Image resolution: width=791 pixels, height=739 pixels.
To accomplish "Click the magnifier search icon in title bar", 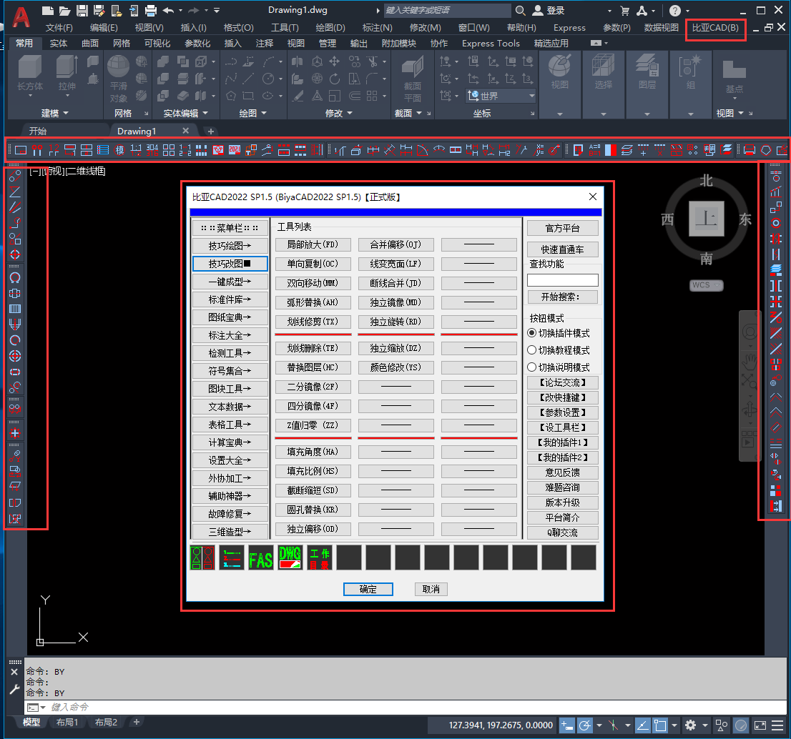I will pos(521,10).
